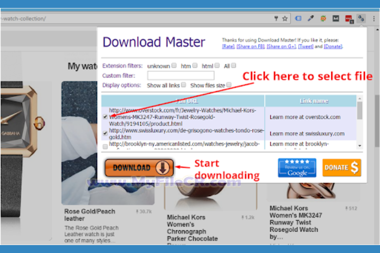Click the brooklyn-ny.americanlisted.com URL text

(184, 144)
